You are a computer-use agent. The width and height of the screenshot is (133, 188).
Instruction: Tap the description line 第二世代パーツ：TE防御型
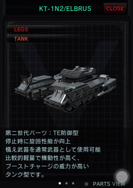tap(42, 133)
